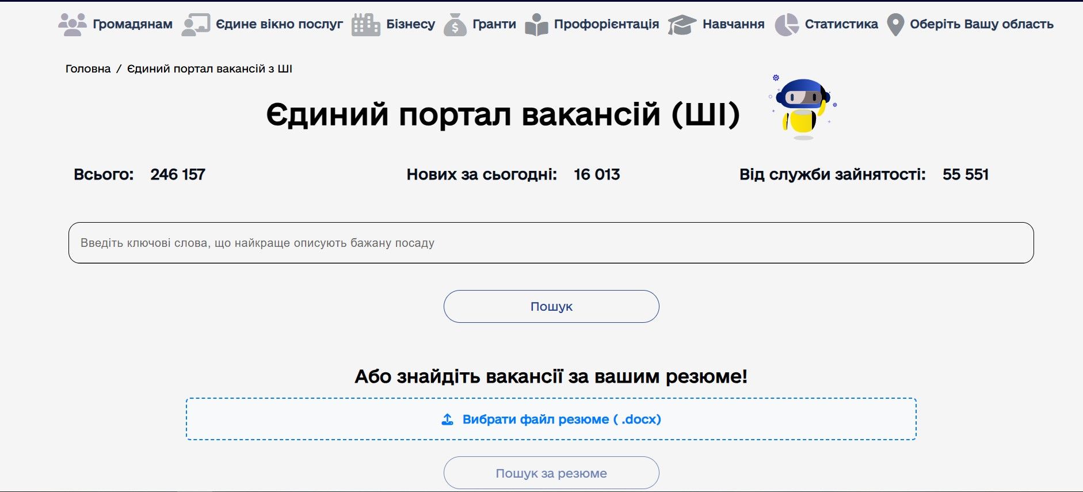Click the robot mascot image

tap(803, 108)
